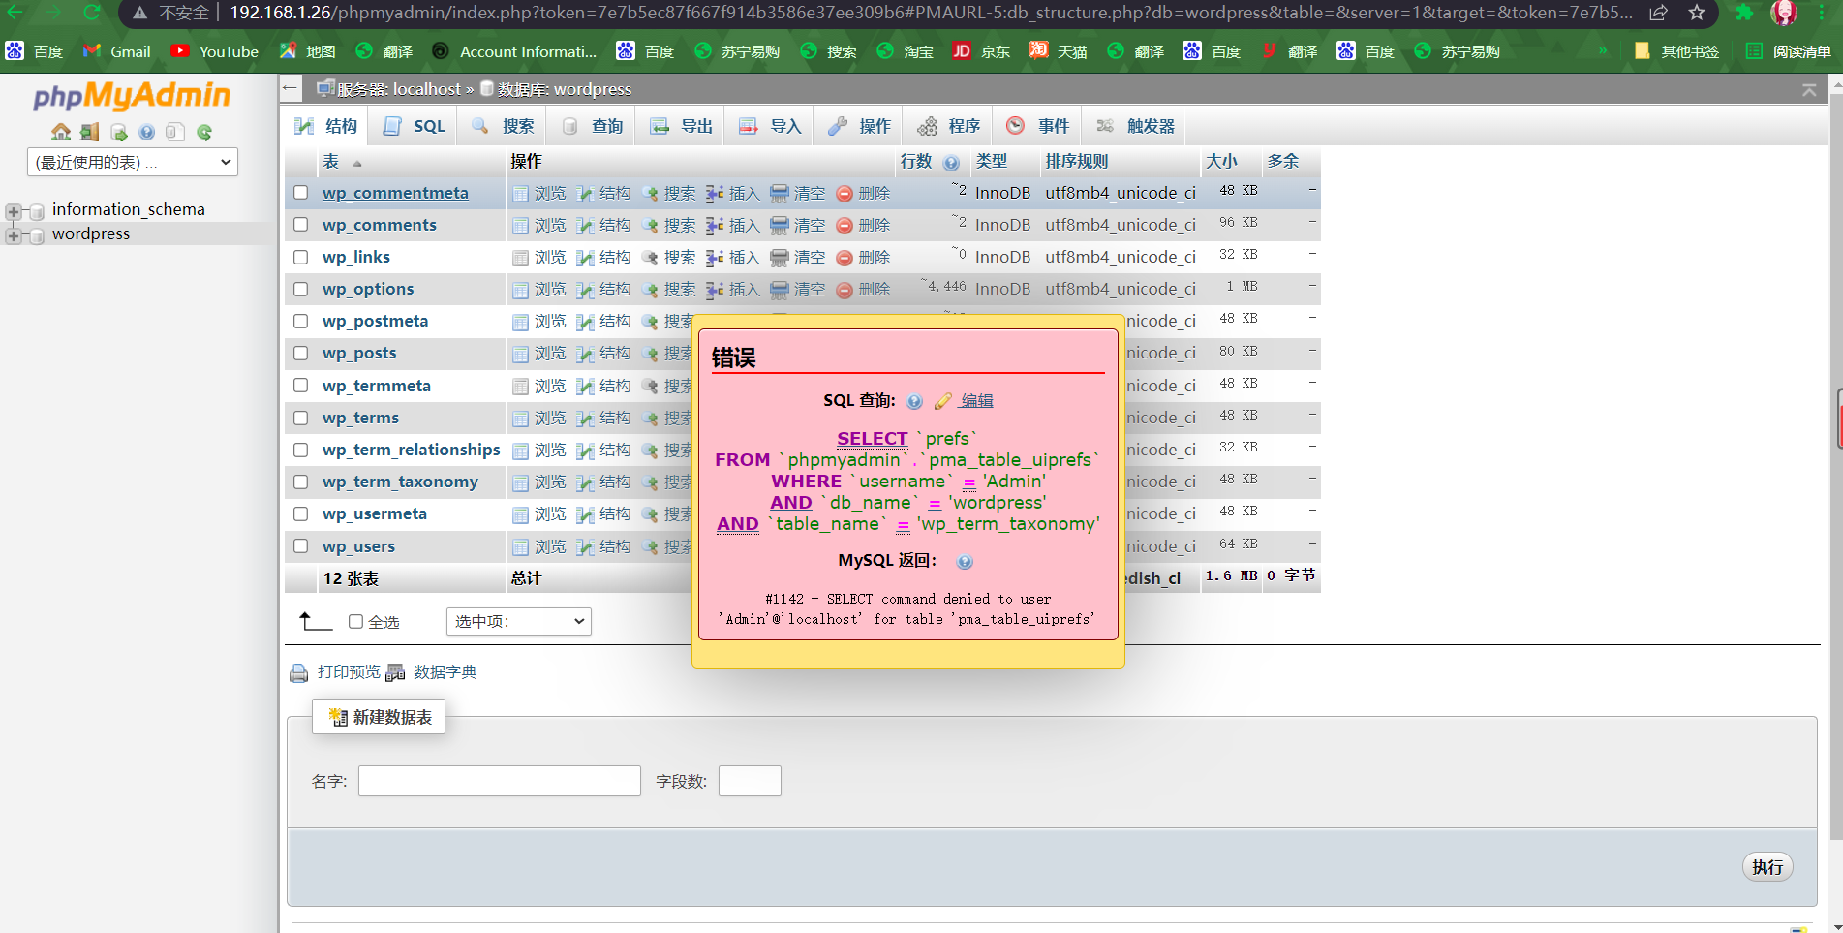Check the wp_termmeta checkbox
Image resolution: width=1843 pixels, height=933 pixels.
(301, 386)
